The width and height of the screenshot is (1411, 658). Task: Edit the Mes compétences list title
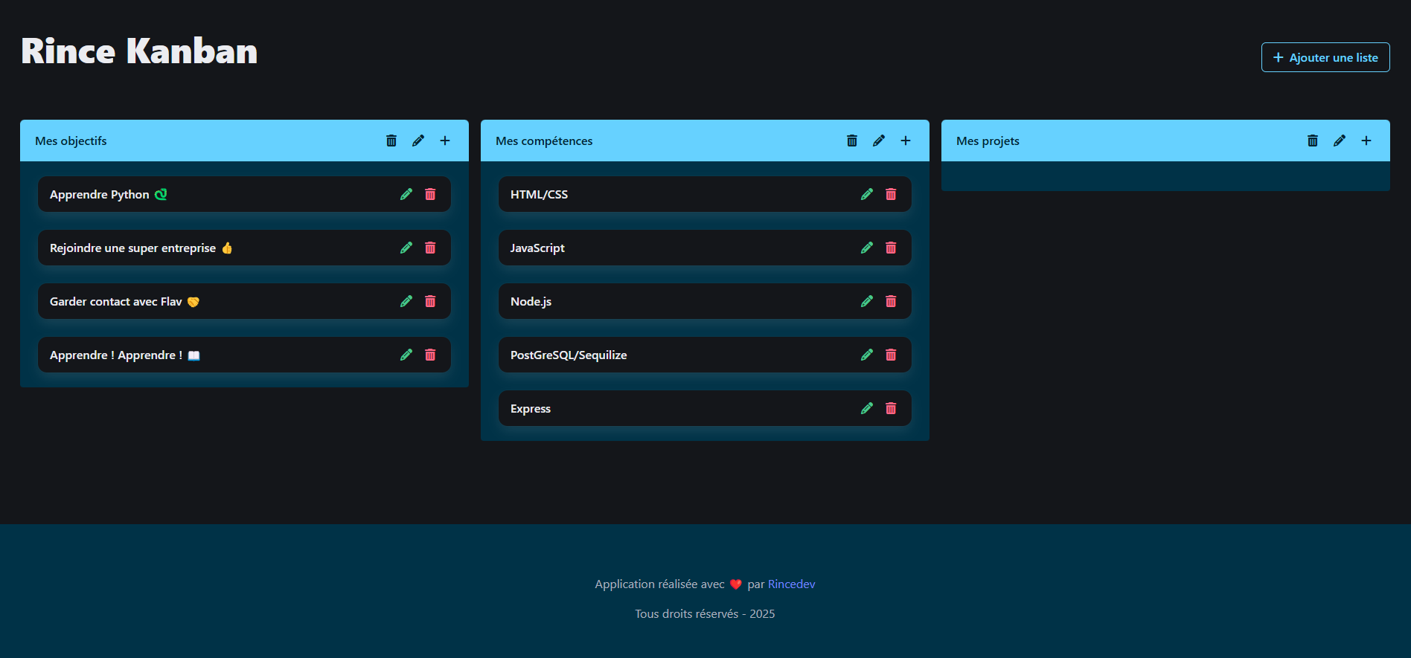[x=879, y=141]
